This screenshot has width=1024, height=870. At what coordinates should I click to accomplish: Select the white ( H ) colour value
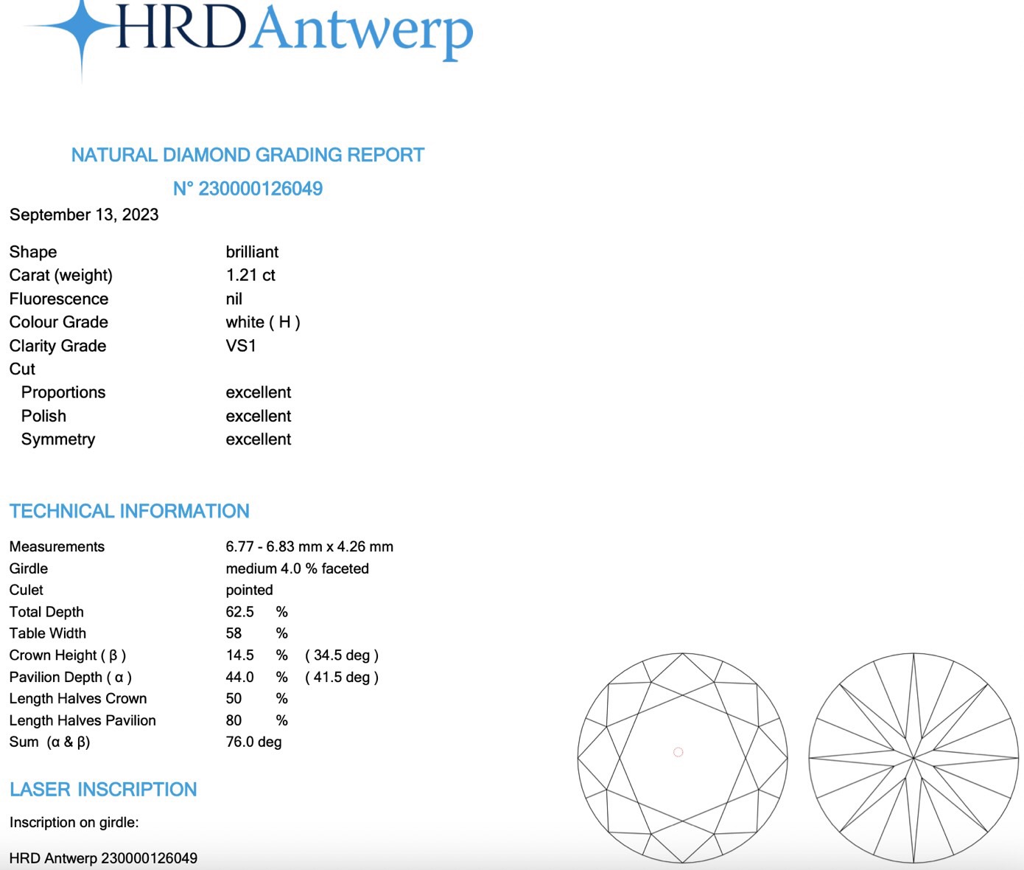(263, 322)
